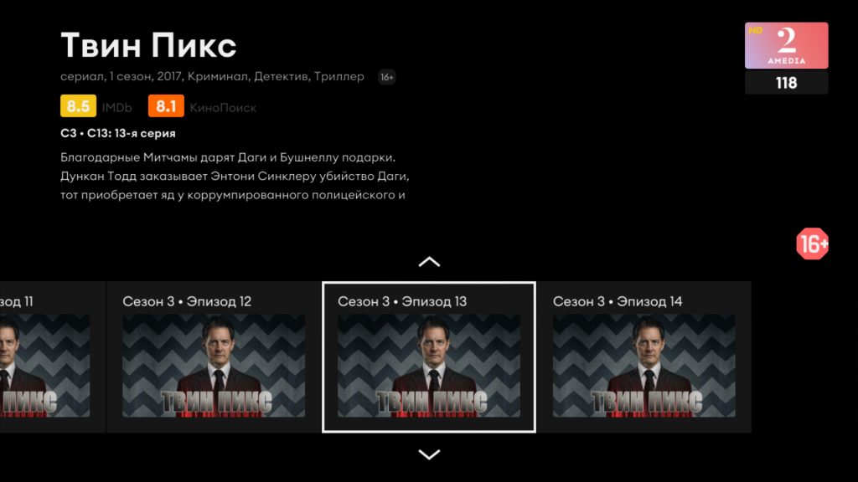This screenshot has width=858, height=482.
Task: Click the Твин Пикс title heading
Action: [x=148, y=45]
